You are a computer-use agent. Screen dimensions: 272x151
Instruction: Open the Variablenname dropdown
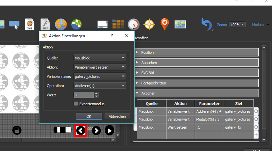(100, 77)
